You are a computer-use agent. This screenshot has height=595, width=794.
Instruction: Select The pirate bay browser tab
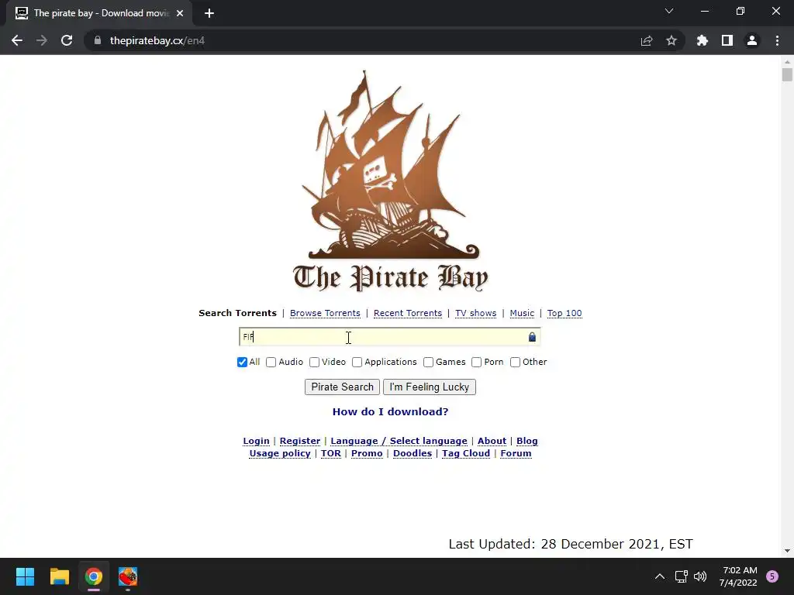pyautogui.click(x=99, y=13)
